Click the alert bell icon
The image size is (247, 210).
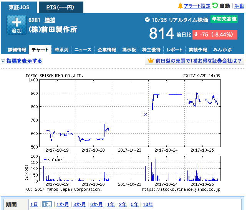click(180, 6)
